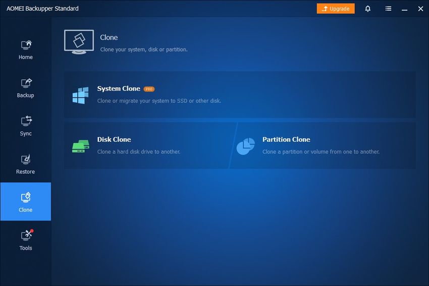The height and width of the screenshot is (286, 429).
Task: Click the green Disk Clone drive icon
Action: coord(80,146)
